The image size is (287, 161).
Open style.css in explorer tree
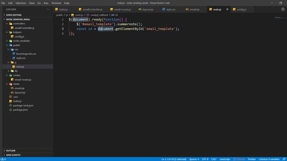[x=21, y=58]
